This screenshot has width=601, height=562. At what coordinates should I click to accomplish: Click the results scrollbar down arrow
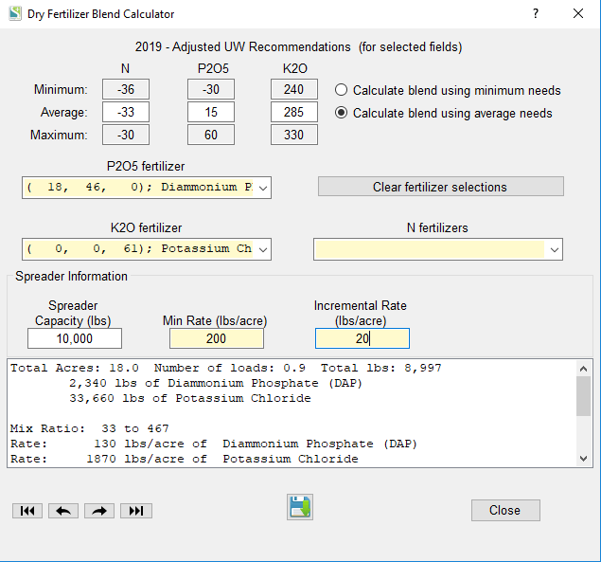point(583,459)
